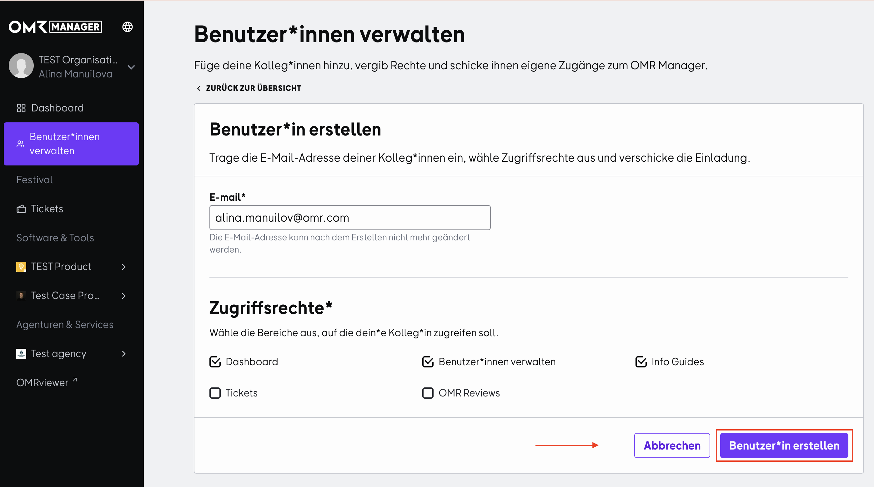
Task: Click the Tickets icon in sidebar
Action: [x=21, y=209]
